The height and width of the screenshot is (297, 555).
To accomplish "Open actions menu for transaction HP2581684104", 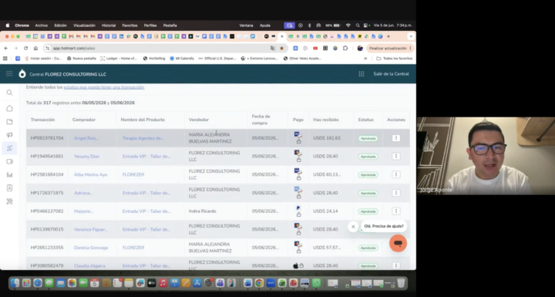I will coord(396,174).
